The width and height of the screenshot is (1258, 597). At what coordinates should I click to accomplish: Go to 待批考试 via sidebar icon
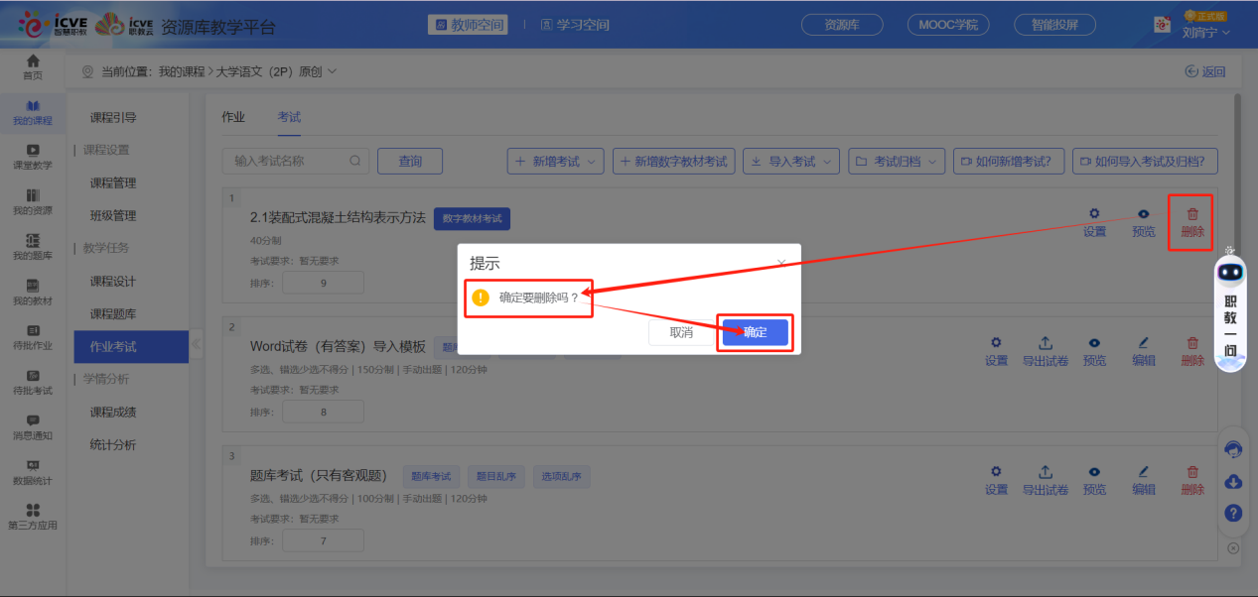click(x=33, y=378)
